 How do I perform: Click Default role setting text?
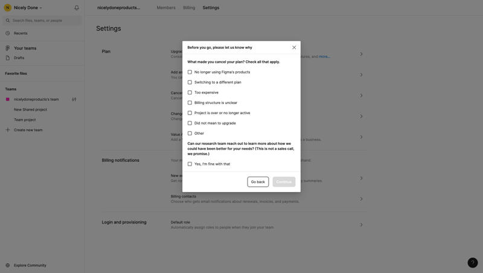tap(181, 222)
